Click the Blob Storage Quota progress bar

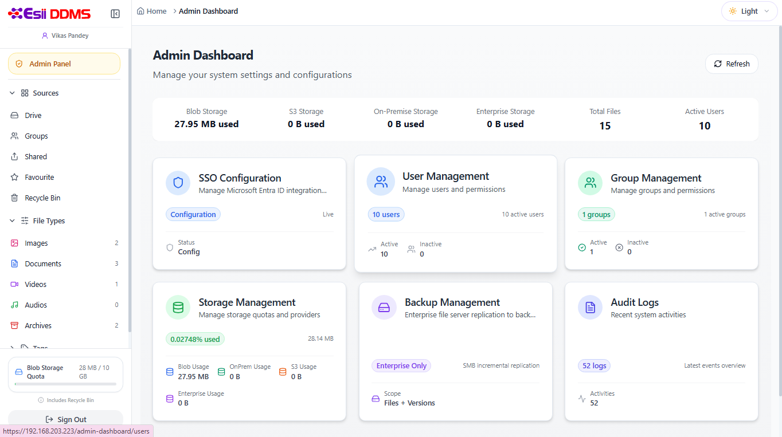tap(65, 384)
